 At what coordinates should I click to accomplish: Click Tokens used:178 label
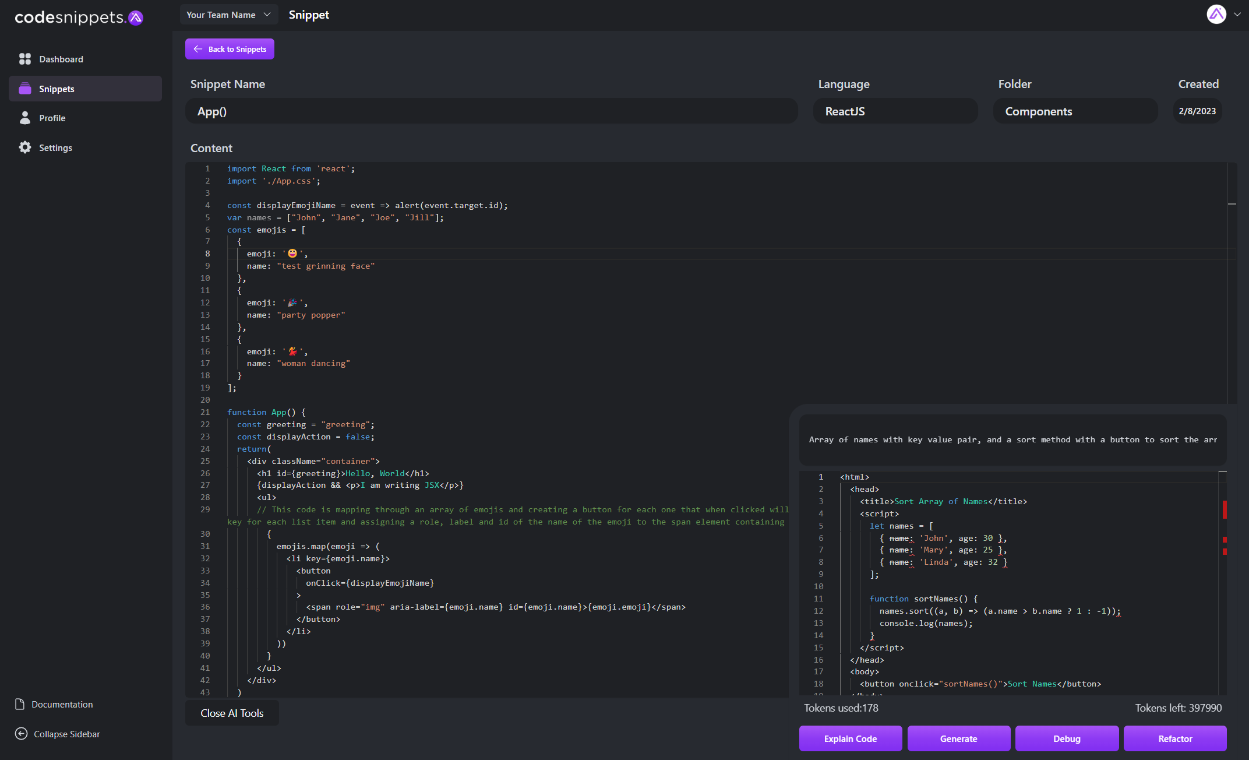(x=841, y=708)
